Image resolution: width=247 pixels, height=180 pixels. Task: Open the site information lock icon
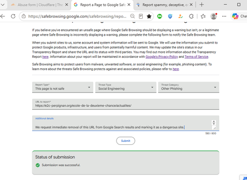tap(24, 16)
